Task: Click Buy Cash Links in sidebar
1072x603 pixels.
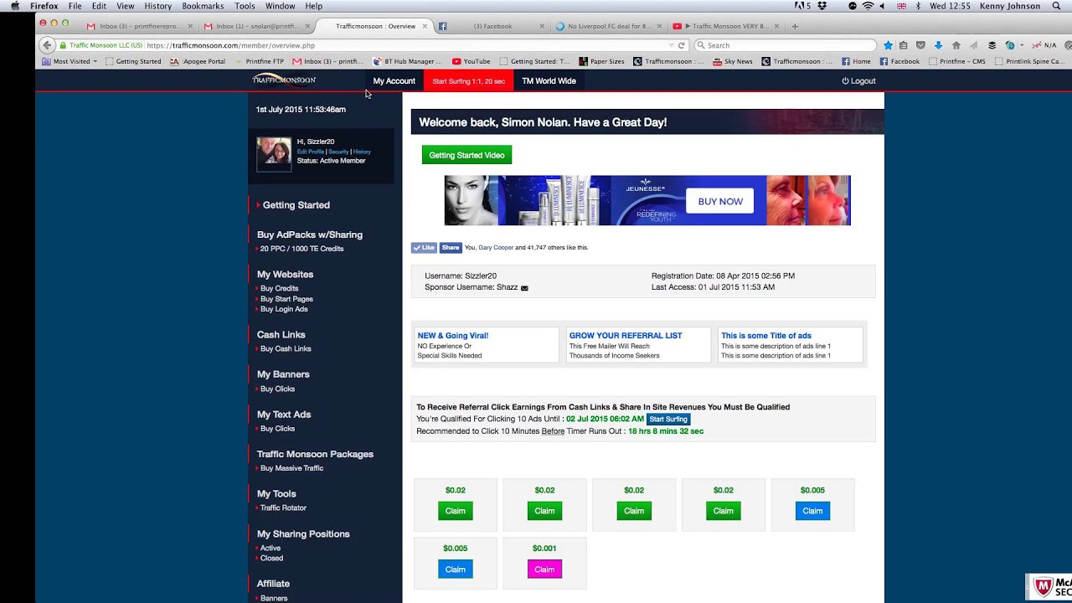Action: 285,348
